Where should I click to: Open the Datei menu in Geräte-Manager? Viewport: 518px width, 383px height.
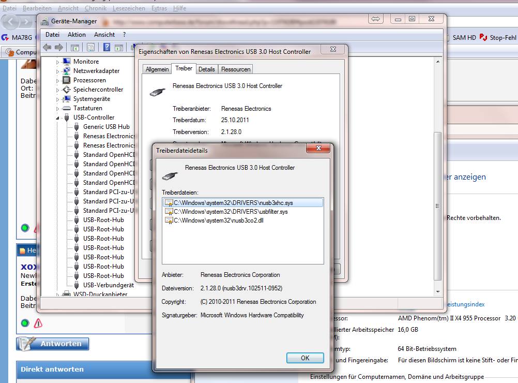(x=53, y=35)
